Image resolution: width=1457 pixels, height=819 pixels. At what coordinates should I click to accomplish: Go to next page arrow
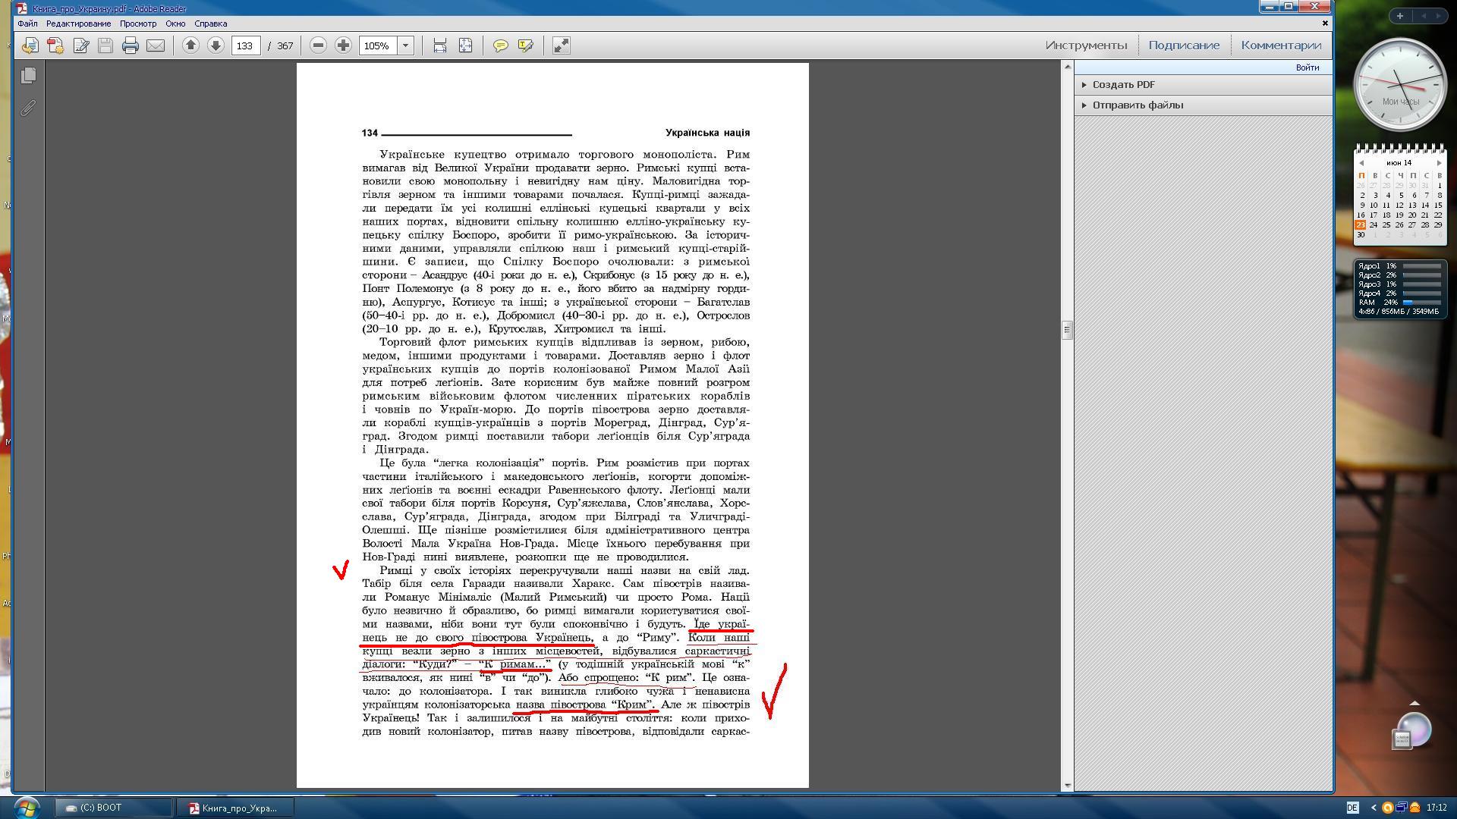[x=216, y=45]
